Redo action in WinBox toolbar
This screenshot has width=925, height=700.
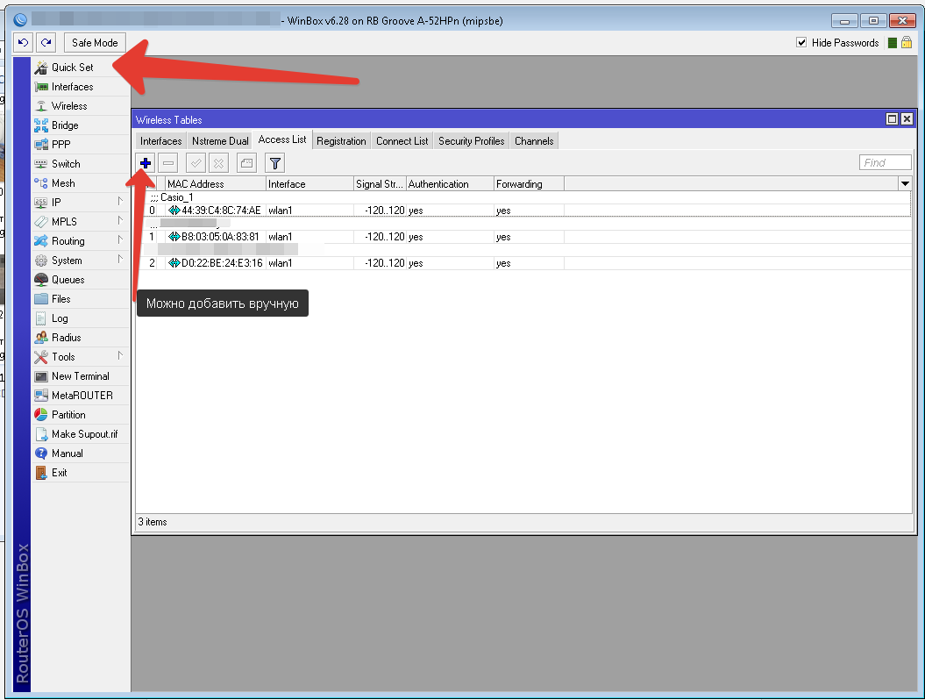pos(46,42)
